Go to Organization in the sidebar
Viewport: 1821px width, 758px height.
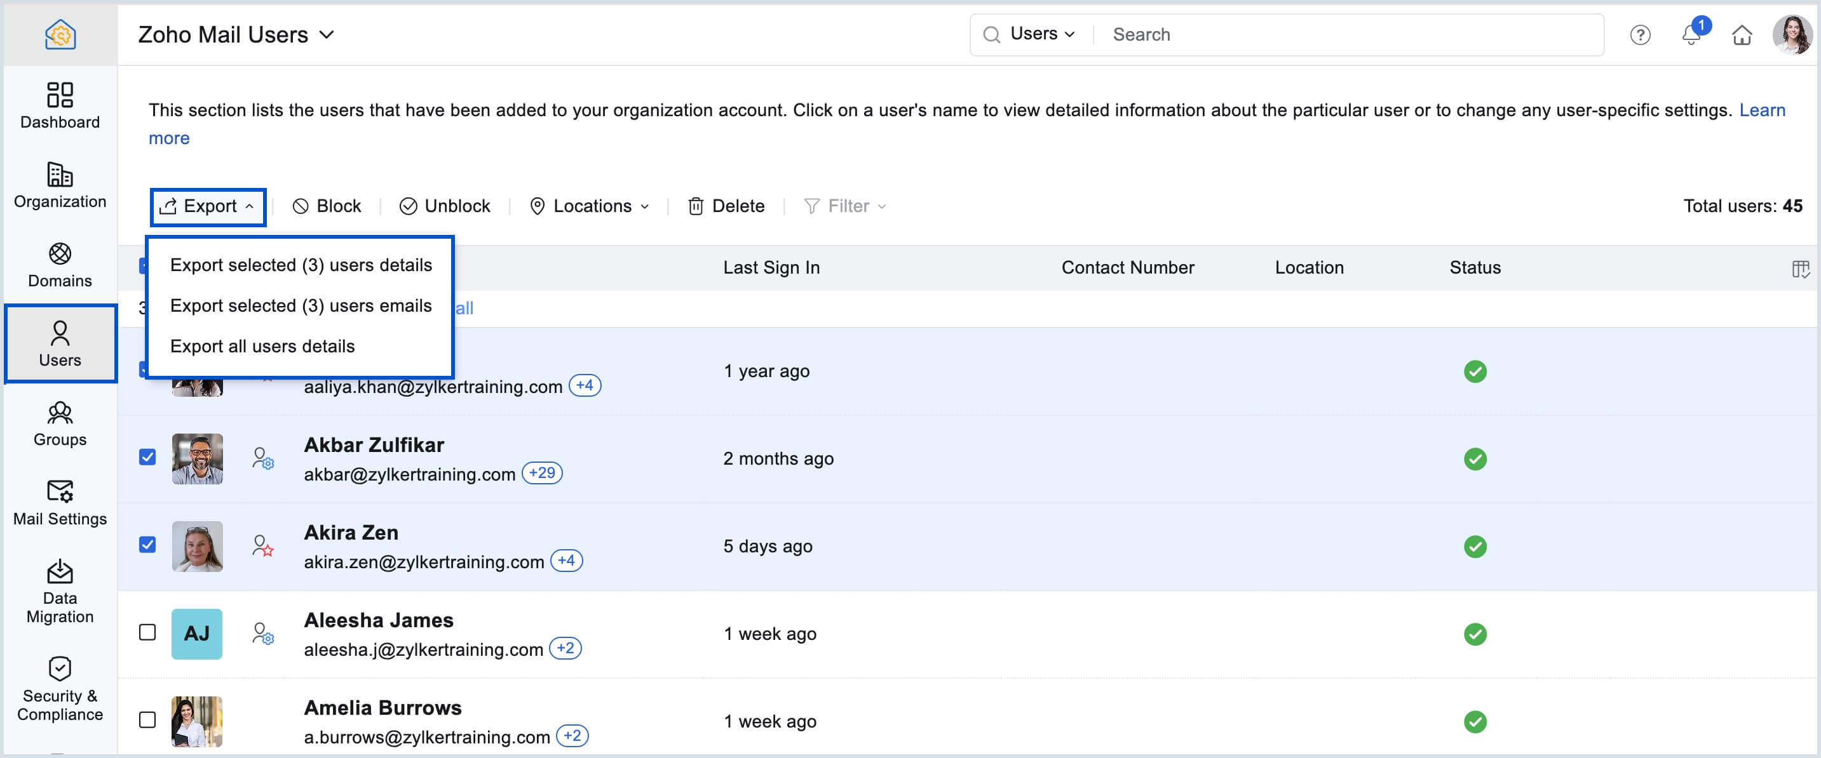pyautogui.click(x=59, y=184)
